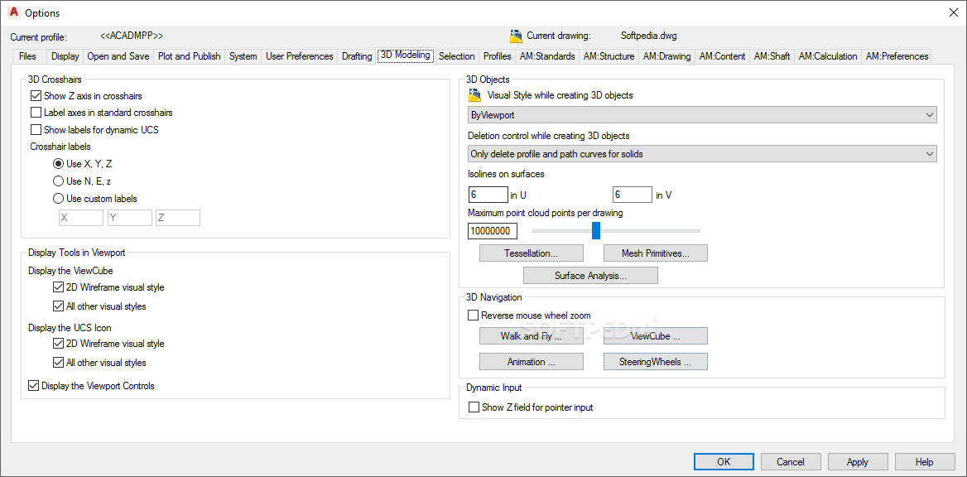Switch to the Selection tab
The image size is (967, 477).
coord(456,56)
